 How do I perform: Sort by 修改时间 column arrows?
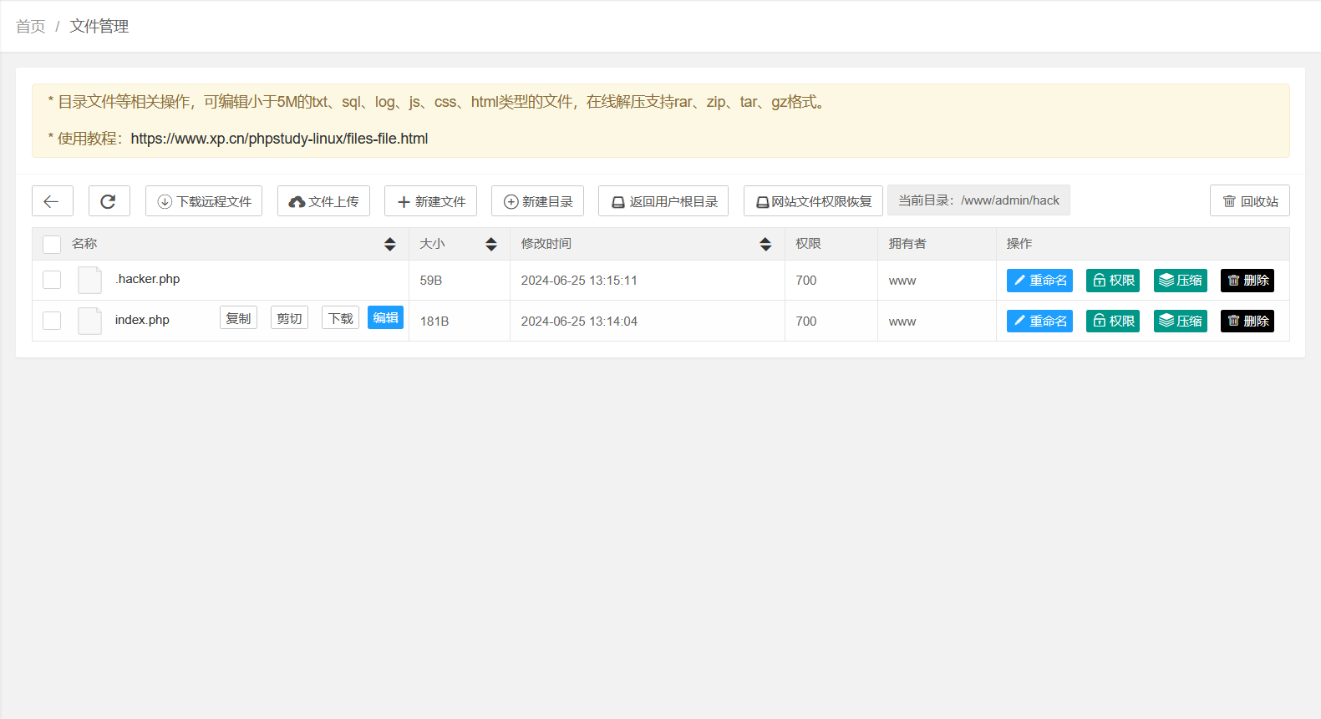coord(765,244)
